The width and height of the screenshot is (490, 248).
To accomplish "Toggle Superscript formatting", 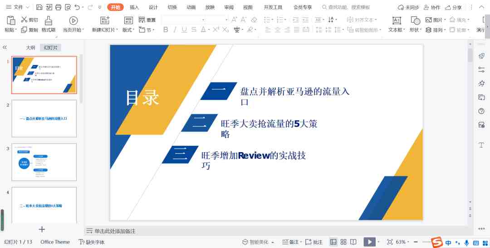I will [x=216, y=30].
